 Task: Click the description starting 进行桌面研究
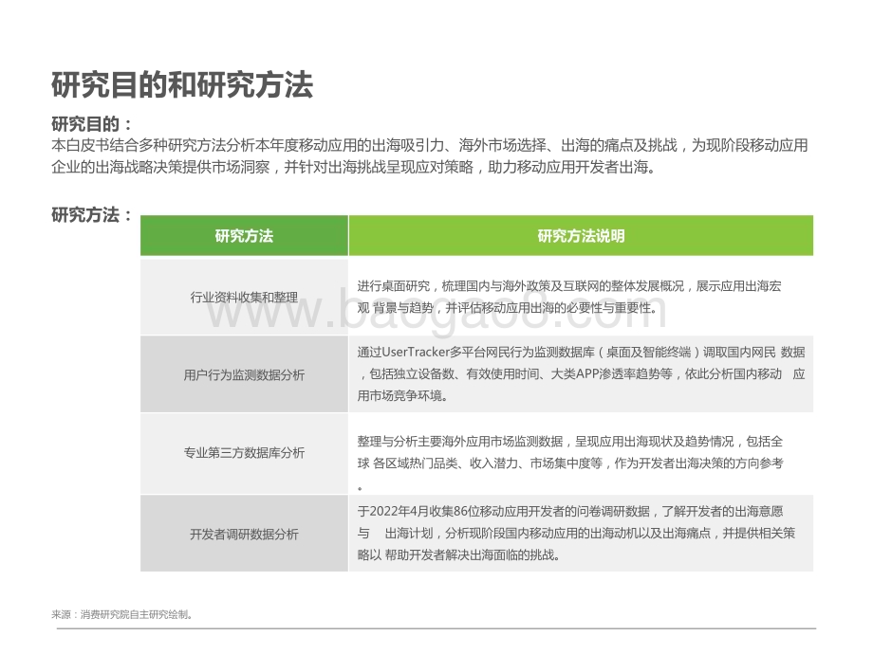pyautogui.click(x=569, y=297)
